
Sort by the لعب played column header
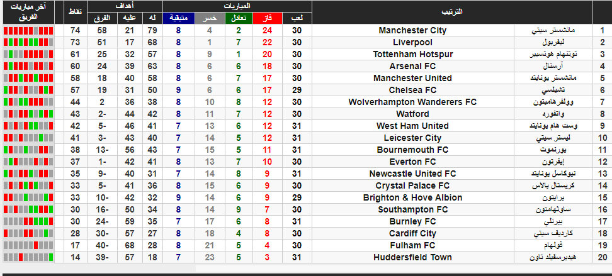click(x=297, y=18)
